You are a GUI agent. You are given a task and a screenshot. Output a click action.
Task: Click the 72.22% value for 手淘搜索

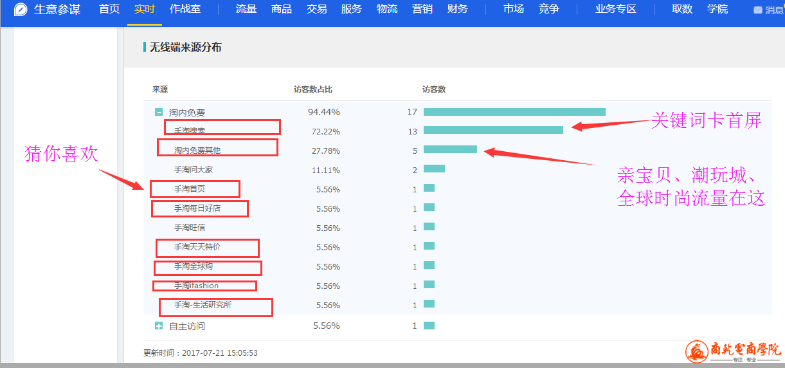[x=326, y=131]
